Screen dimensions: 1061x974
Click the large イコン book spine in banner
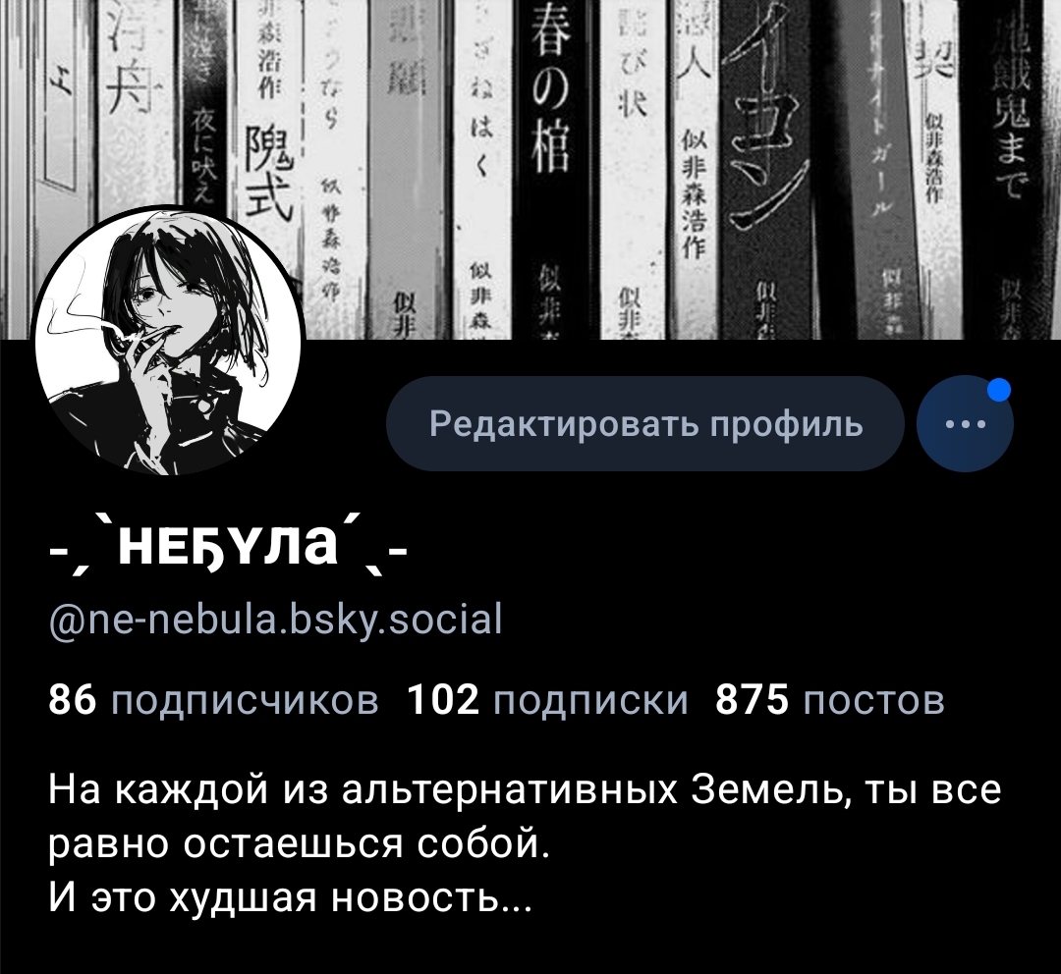pyautogui.click(x=767, y=169)
